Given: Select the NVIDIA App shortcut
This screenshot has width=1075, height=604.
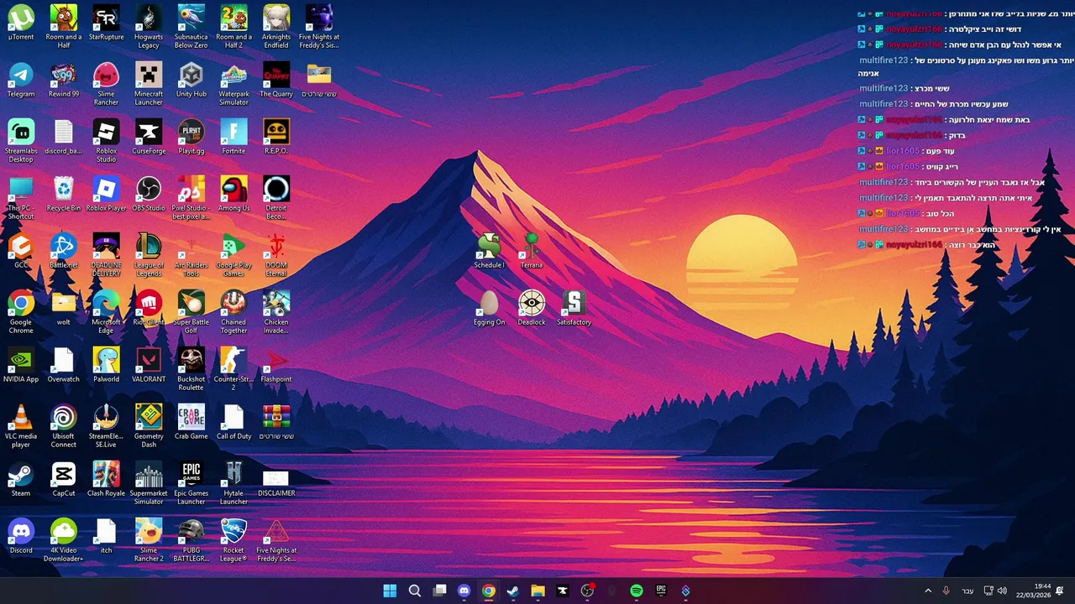Looking at the screenshot, I should tap(21, 366).
